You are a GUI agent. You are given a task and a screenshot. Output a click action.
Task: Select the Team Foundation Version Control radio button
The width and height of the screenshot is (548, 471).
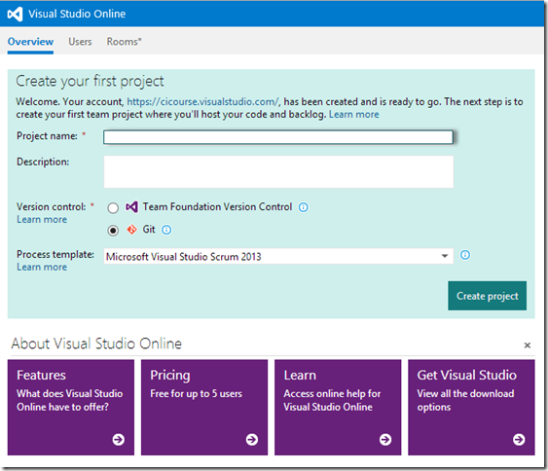113,208
